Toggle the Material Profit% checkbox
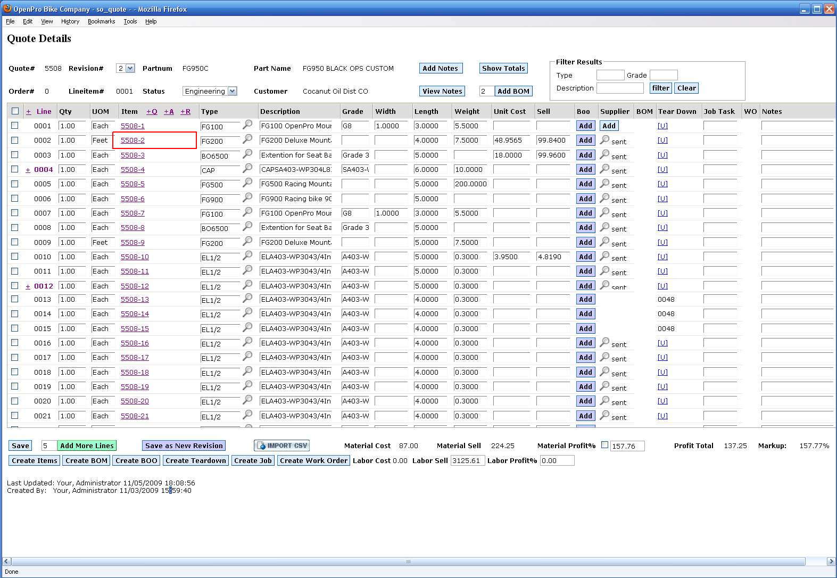The image size is (837, 578). tap(604, 445)
